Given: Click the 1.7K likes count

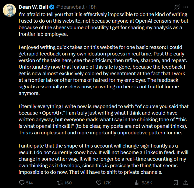Looking at the screenshot, I should [107, 183].
